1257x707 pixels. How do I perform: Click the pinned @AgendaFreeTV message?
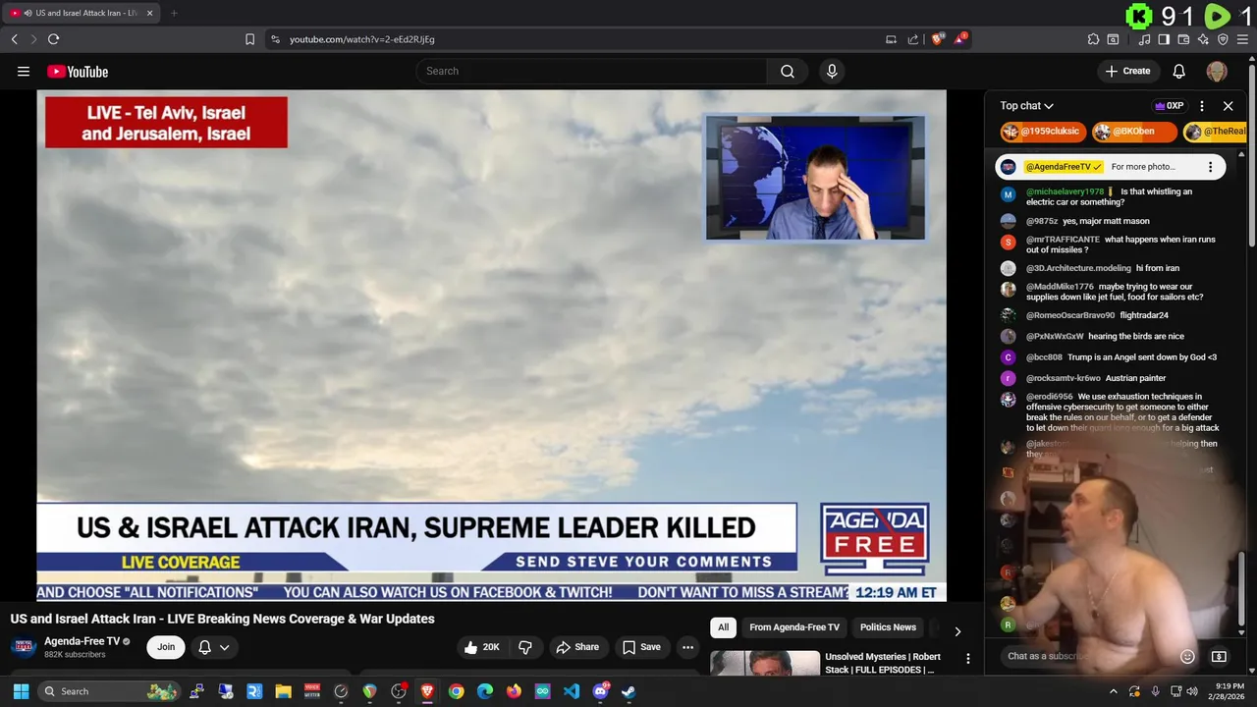[1111, 167]
